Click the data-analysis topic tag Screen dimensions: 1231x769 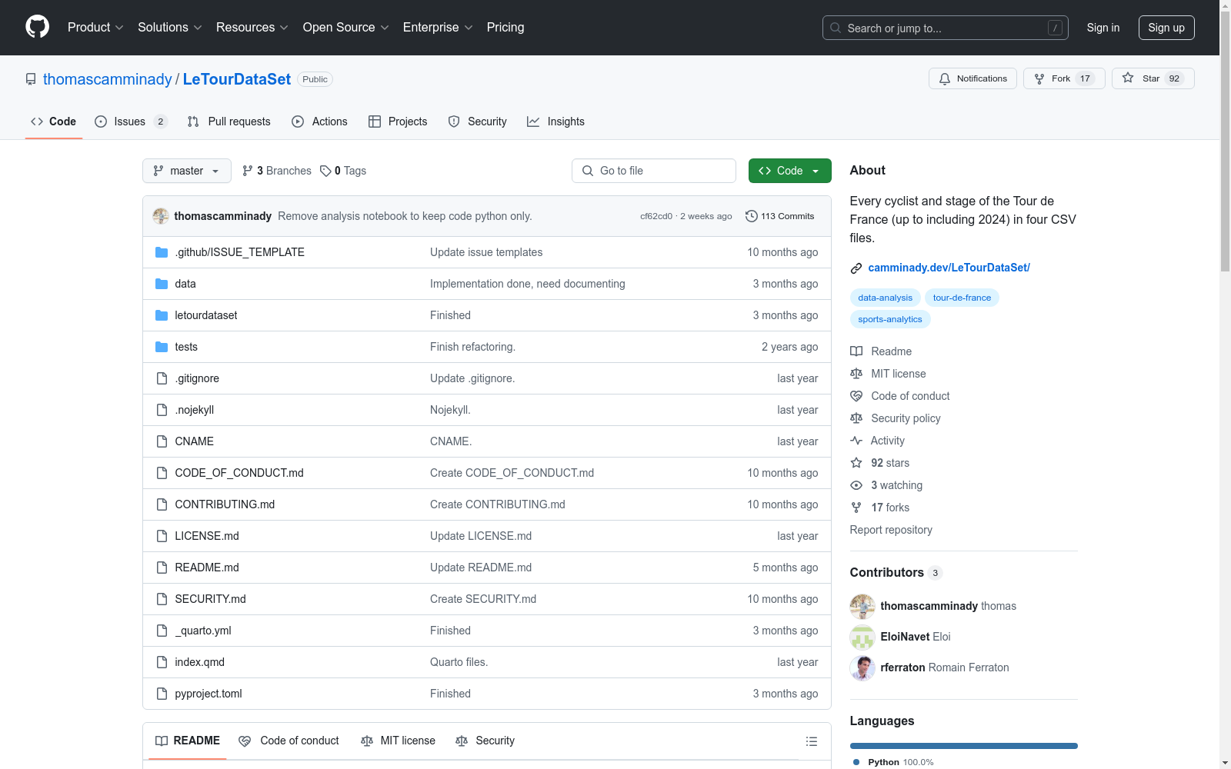click(x=885, y=298)
